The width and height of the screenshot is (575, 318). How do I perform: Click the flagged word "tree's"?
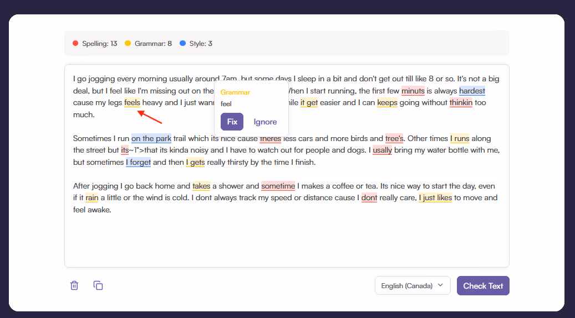(394, 139)
